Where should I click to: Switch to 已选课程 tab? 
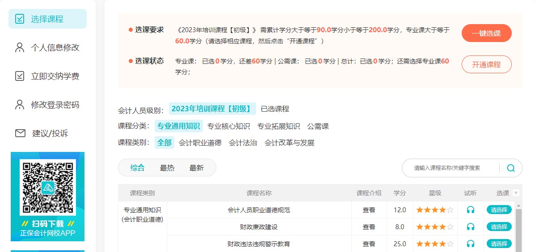click(x=275, y=109)
